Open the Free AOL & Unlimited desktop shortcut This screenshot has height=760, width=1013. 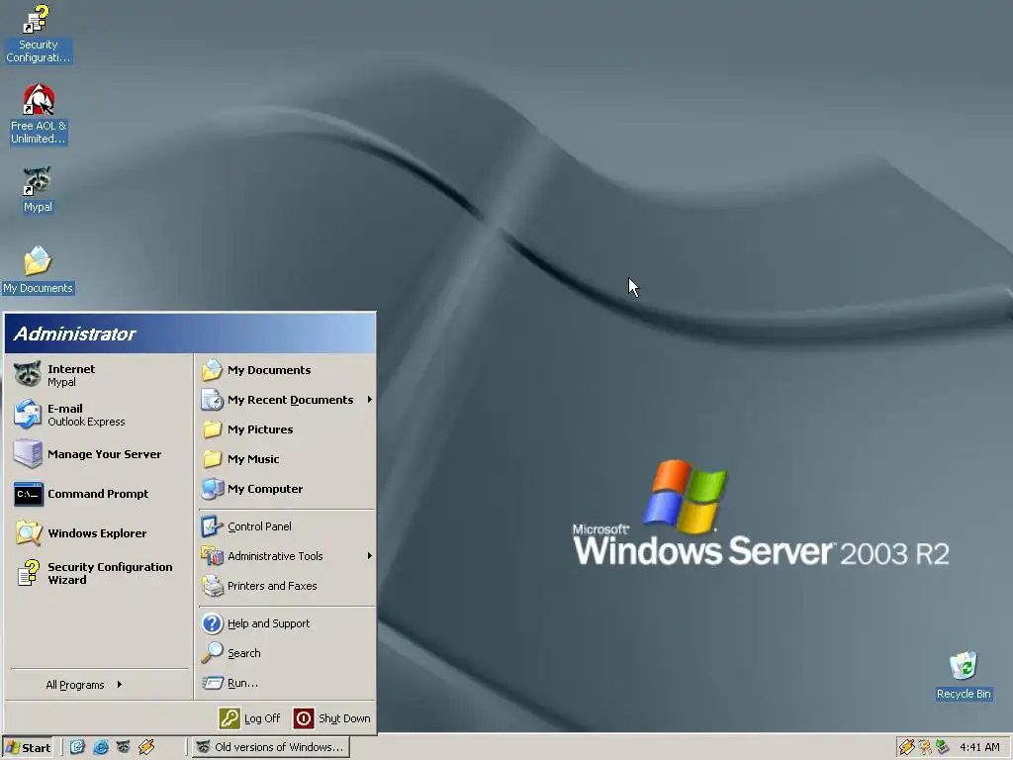pyautogui.click(x=39, y=115)
